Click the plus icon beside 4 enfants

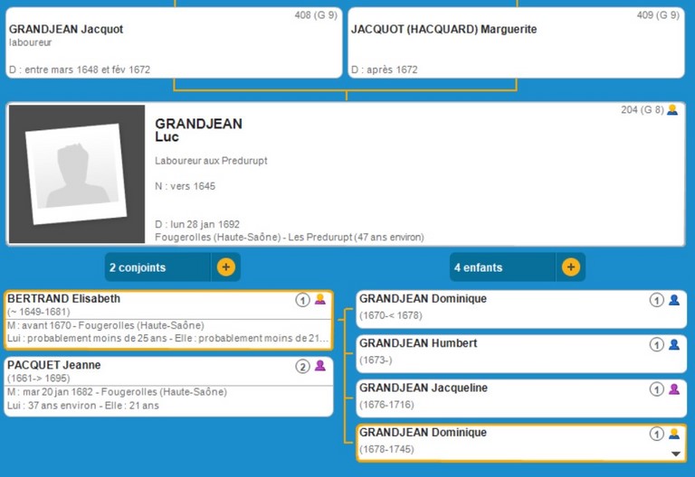click(570, 267)
